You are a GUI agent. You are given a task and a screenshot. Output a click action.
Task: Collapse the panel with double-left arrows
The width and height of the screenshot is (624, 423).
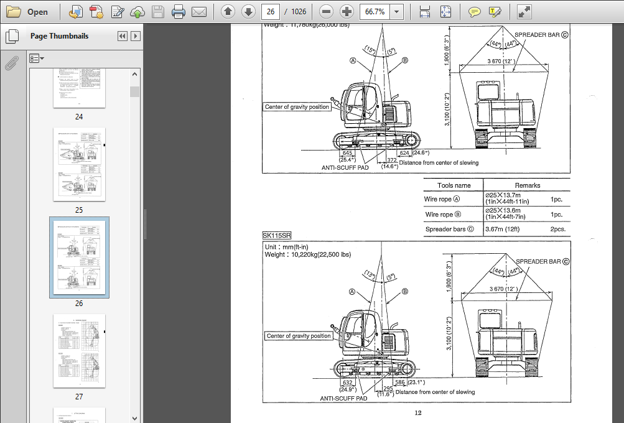pyautogui.click(x=122, y=36)
